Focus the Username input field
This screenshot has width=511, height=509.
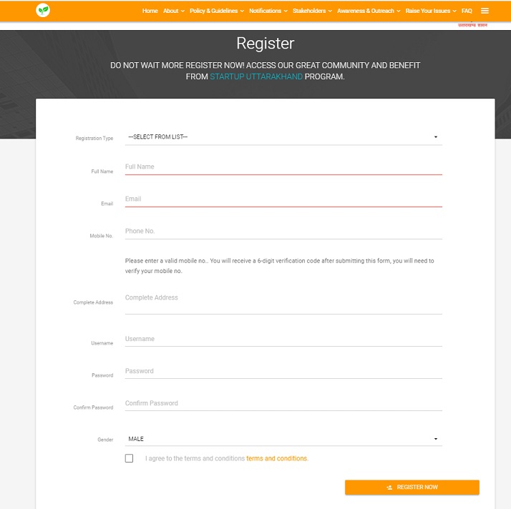283,339
